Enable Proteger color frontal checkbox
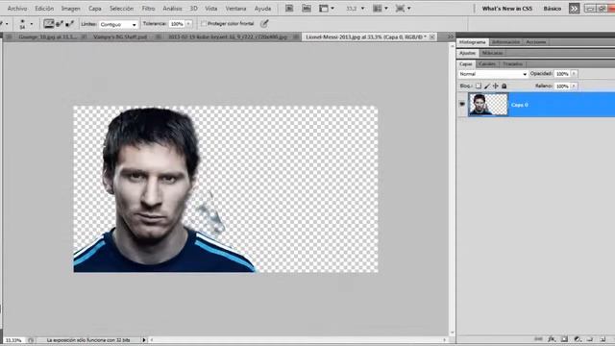Screen dimensions: 615x346 coord(203,24)
